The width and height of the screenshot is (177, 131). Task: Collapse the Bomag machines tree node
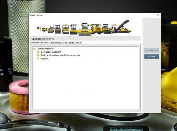click(x=35, y=48)
